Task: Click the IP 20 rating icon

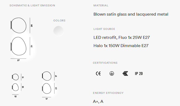Action: tap(139, 73)
